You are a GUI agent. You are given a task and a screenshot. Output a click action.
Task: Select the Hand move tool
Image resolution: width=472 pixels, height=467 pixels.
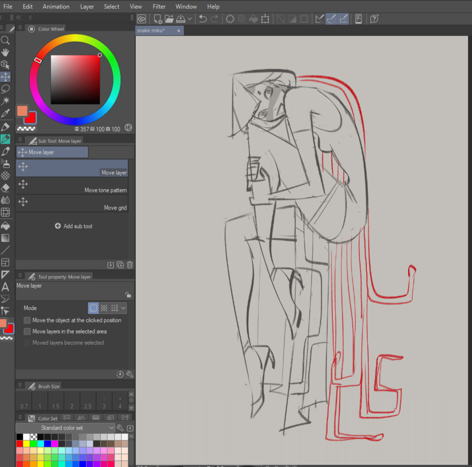(5, 53)
